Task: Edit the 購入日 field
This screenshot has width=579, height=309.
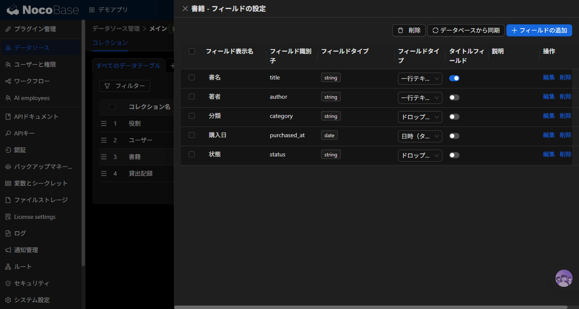Action: (549, 135)
